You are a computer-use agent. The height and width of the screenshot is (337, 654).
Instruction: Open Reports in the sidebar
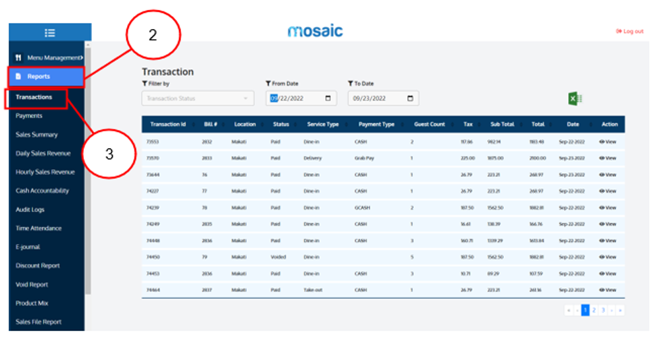[46, 77]
